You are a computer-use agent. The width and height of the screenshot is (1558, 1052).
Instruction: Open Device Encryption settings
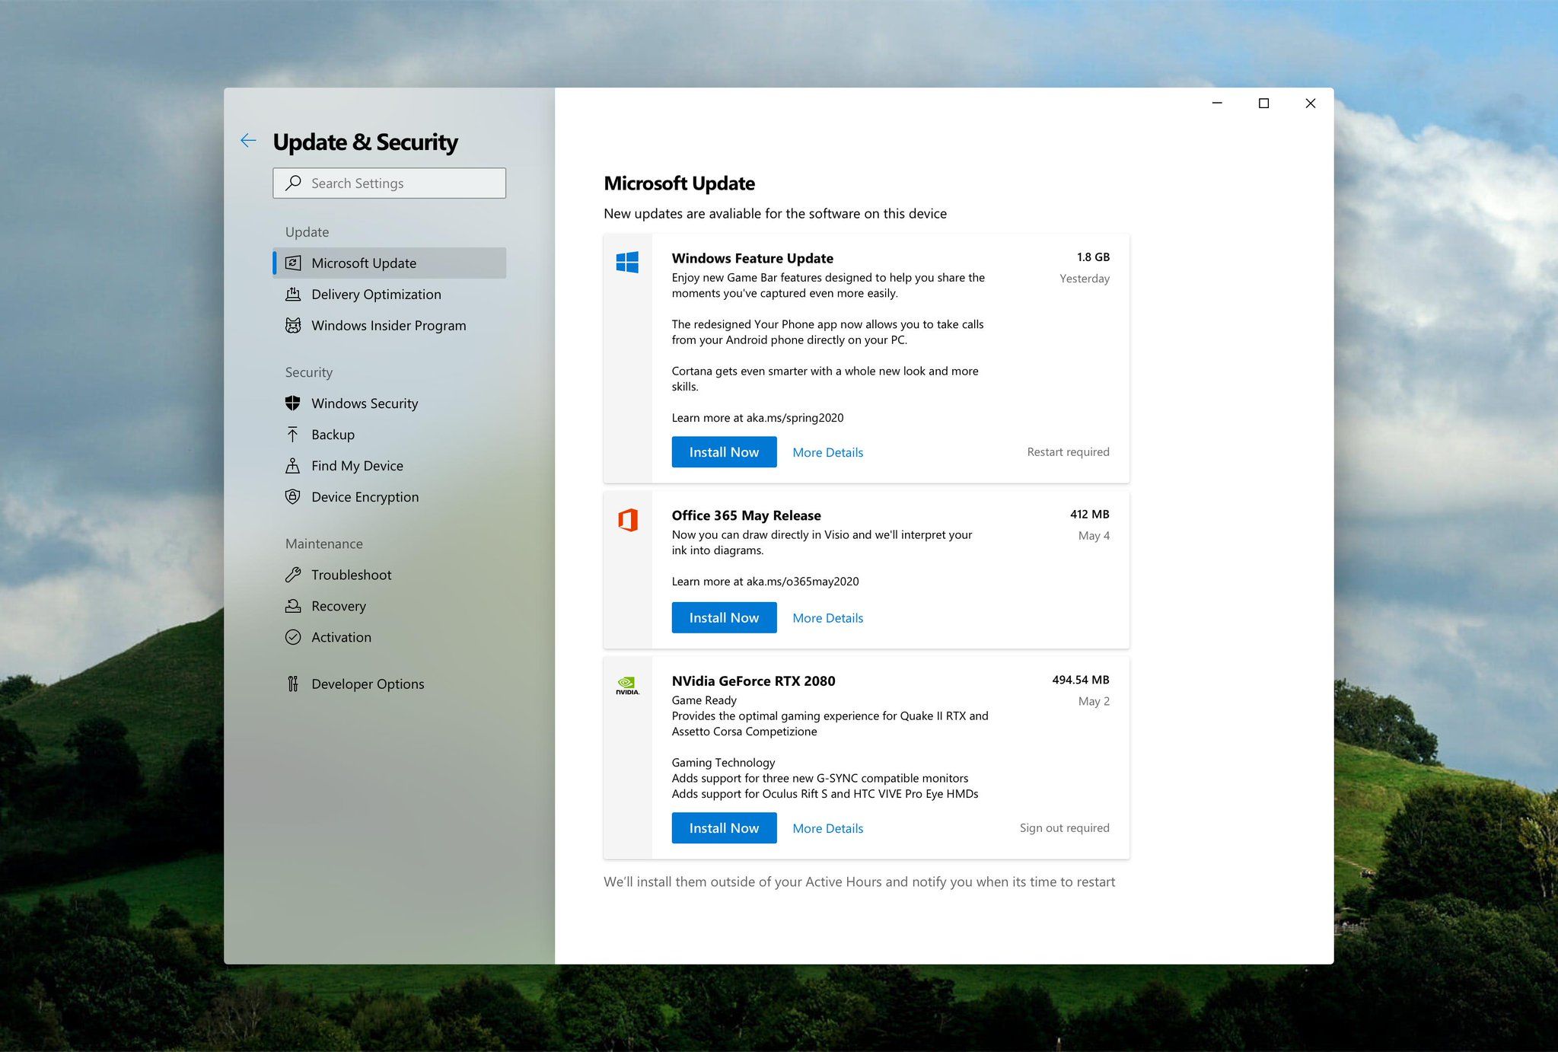[390, 496]
